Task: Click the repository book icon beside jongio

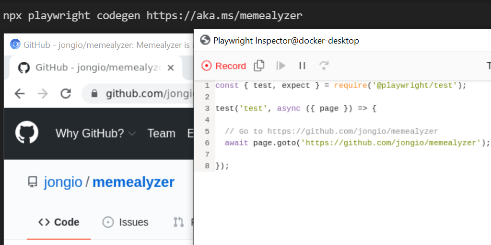Action: [33, 182]
